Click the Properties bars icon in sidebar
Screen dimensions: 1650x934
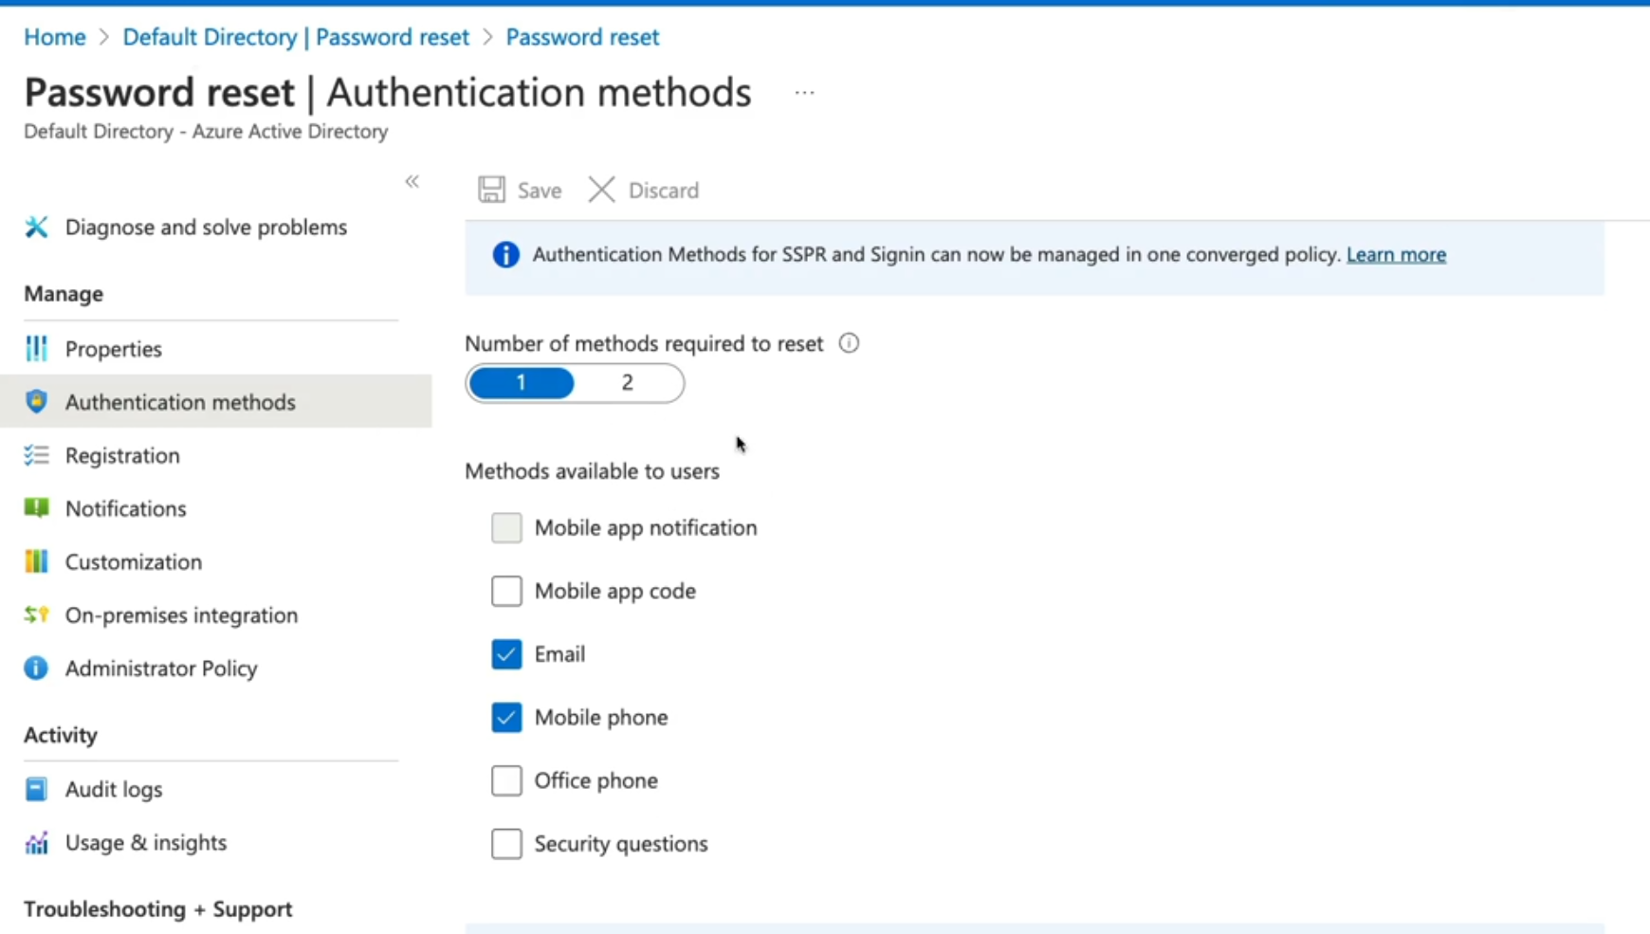pos(36,349)
